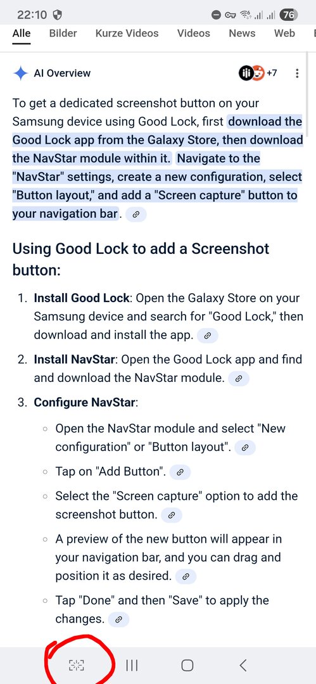The width and height of the screenshot is (316, 684).
Task: Open the link chip next to 'NavStar module.'
Action: tap(238, 378)
